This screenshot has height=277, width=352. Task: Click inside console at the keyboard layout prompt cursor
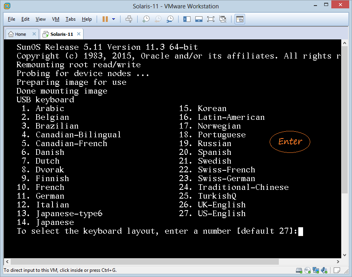(300, 231)
